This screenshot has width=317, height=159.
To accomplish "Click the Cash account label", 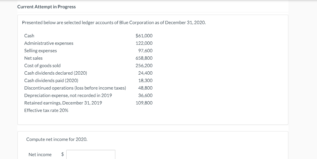I will coord(29,36).
